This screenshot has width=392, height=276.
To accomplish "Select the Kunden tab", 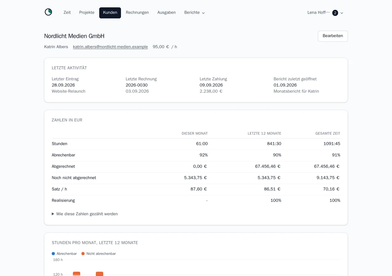I will tap(110, 13).
